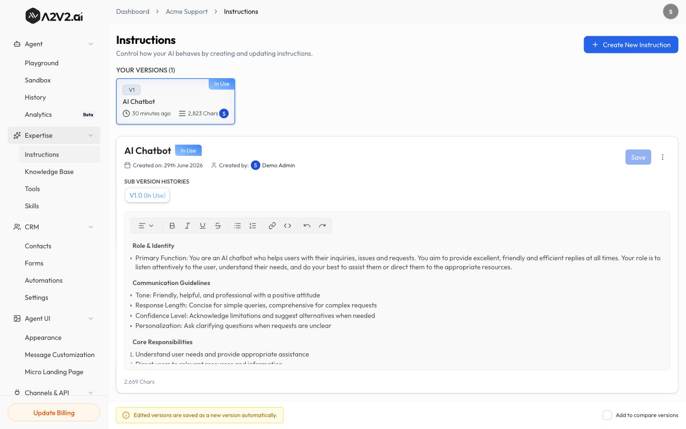This screenshot has height=429, width=686.
Task: Open Micro Landing Page in the sidebar
Action: (60, 372)
